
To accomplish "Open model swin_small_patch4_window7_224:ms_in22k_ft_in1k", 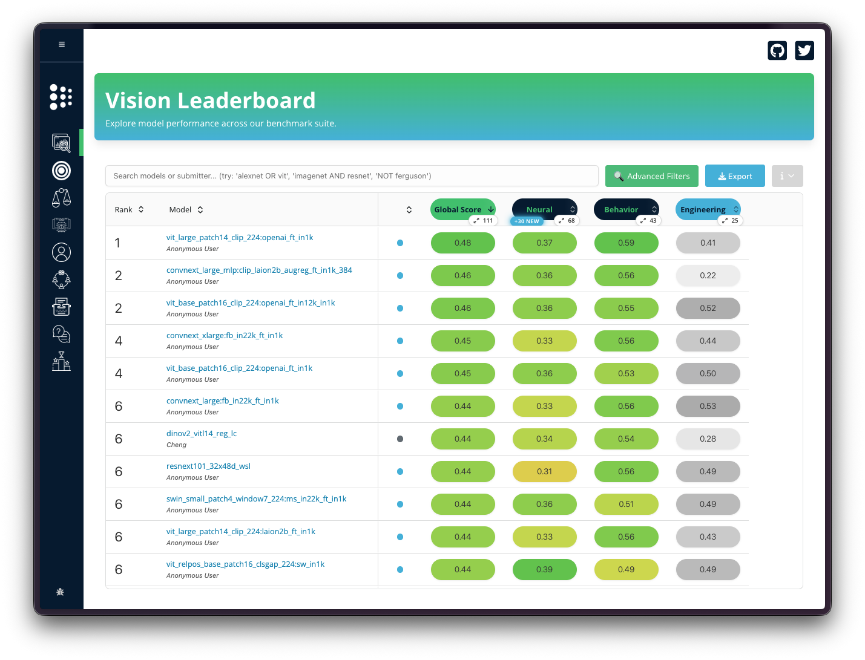I will point(257,498).
